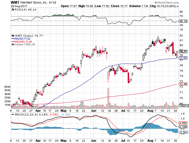The height and width of the screenshot is (143, 189).
Task: Select the red MA(200) legend line swatch
Action: tap(12, 41)
